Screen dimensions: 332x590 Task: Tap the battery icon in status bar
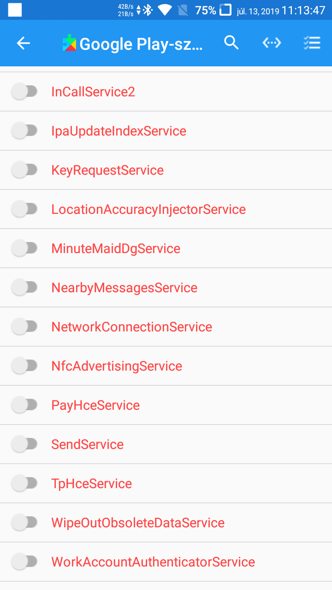point(225,10)
